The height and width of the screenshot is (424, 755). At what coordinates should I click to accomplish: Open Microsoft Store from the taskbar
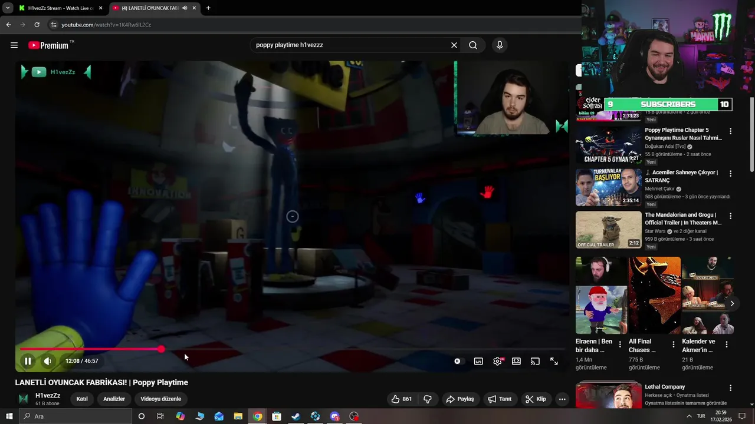tap(277, 416)
